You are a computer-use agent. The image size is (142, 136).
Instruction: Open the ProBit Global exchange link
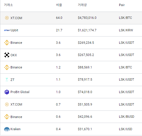click(20, 92)
